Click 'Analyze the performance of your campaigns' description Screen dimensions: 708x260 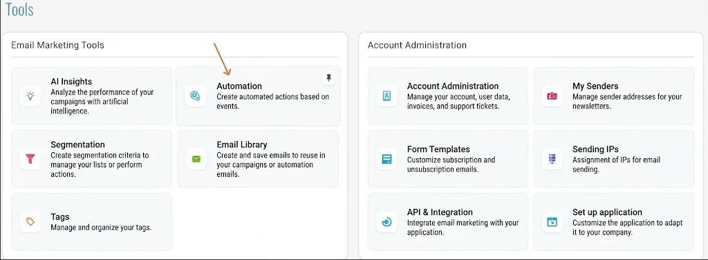pos(102,102)
